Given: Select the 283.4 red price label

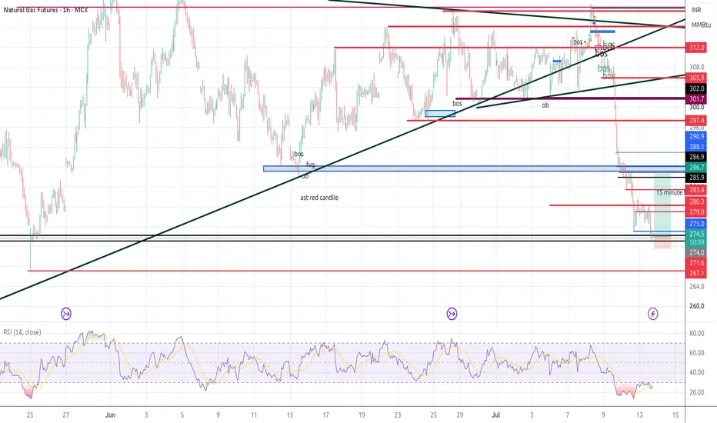Looking at the screenshot, I should (x=696, y=189).
